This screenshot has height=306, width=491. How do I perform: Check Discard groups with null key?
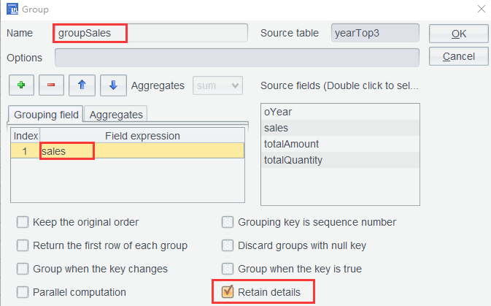pyautogui.click(x=228, y=245)
